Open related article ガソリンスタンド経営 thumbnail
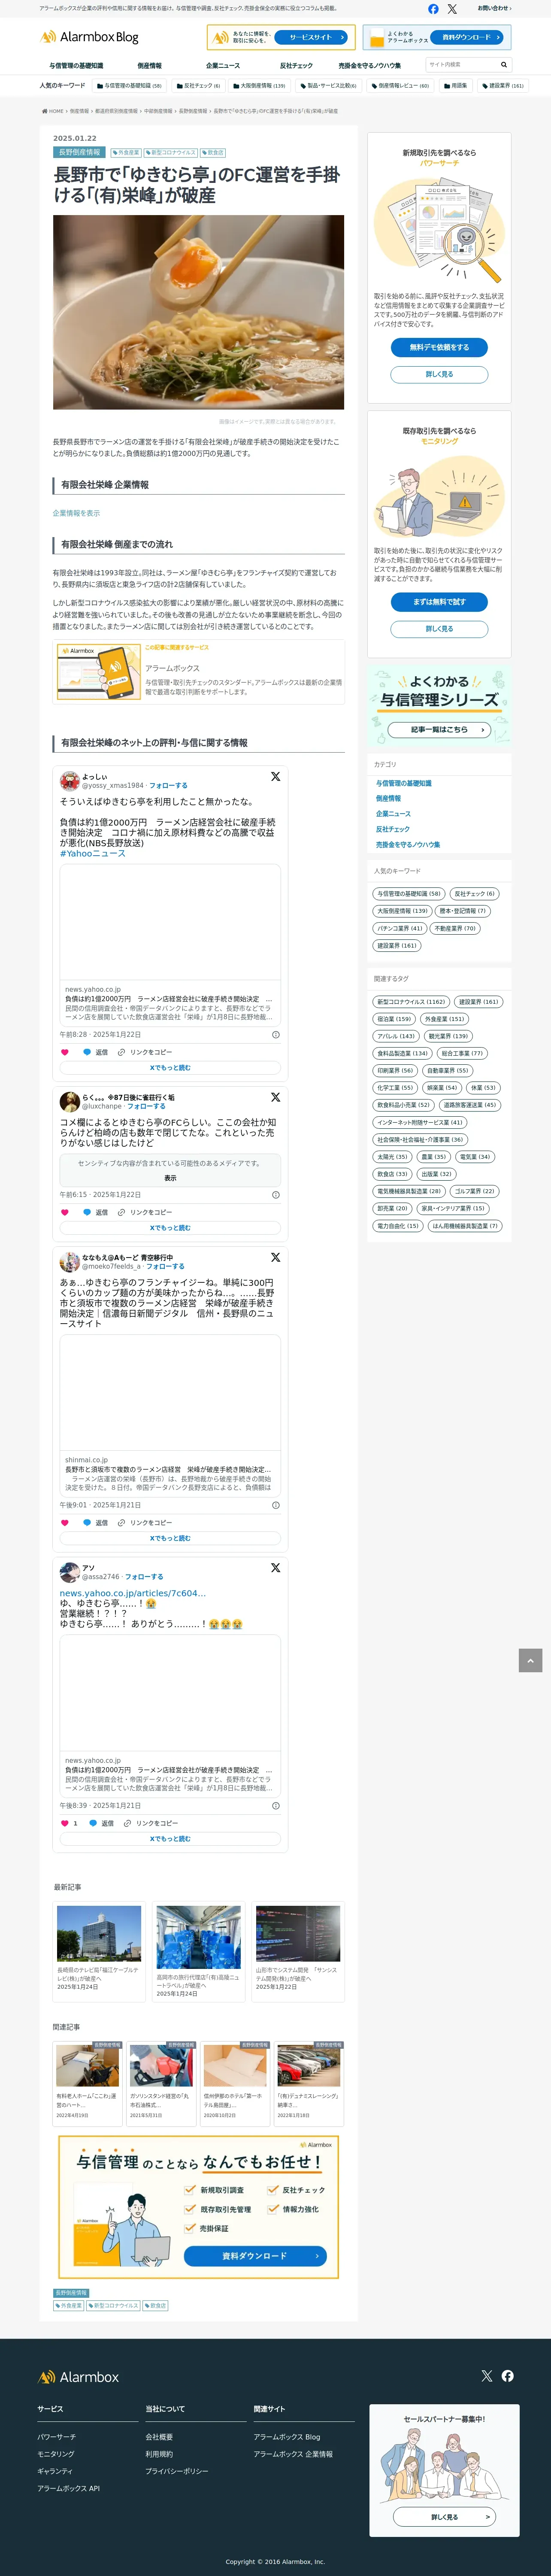 pyautogui.click(x=160, y=2066)
